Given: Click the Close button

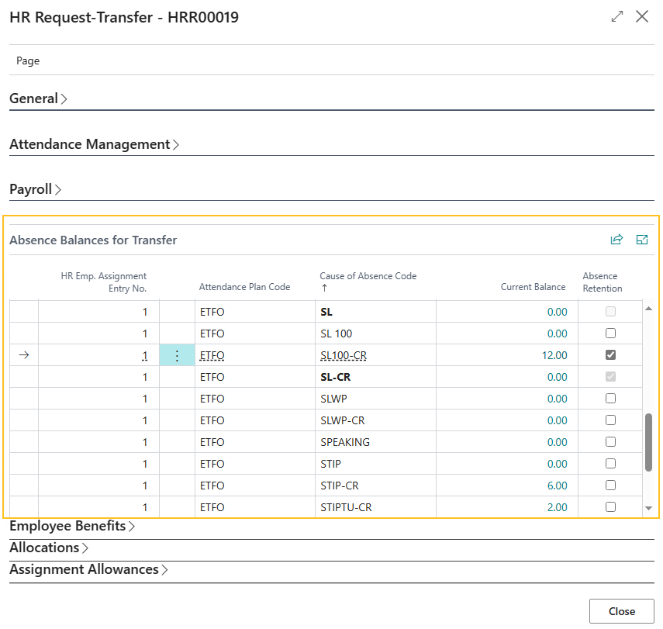Looking at the screenshot, I should click(x=621, y=610).
